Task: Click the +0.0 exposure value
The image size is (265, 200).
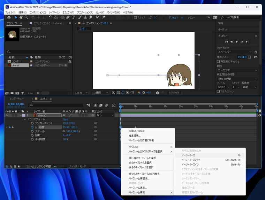Action: pos(149,93)
